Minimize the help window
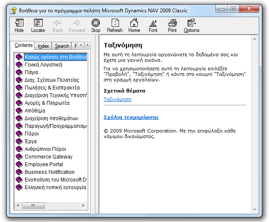Screen dimensions: 269x222 point(222,9)
